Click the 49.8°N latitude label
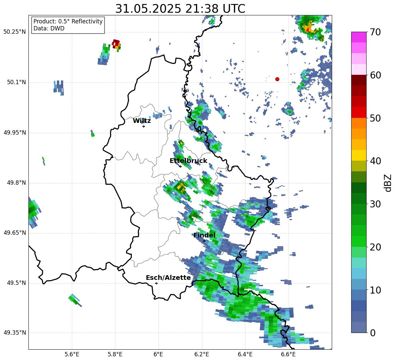Screen dimensions: 396x361 pyautogui.click(x=16, y=183)
